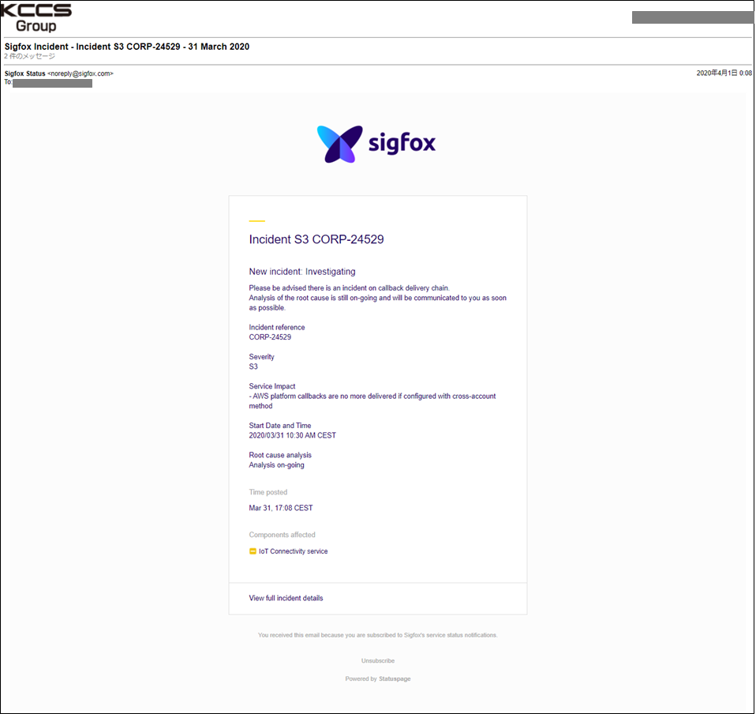
Task: Click the CORP-24529 incident reference value
Action: [x=270, y=336]
